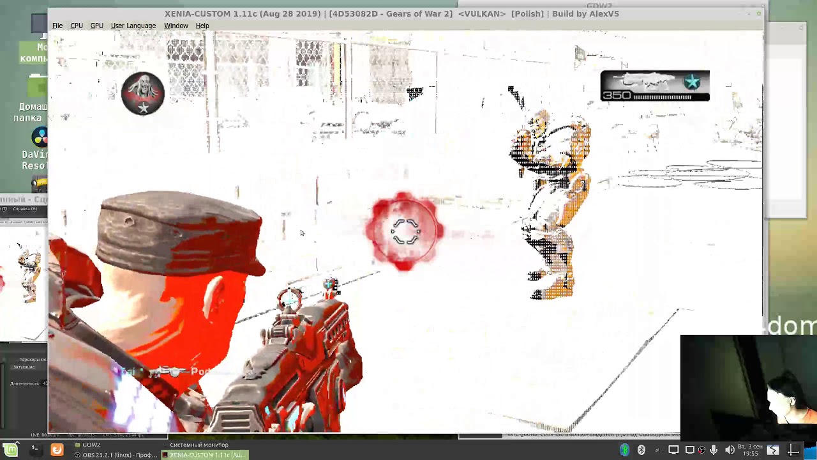Launch the terminal from the panel
Viewport: 817px width, 460px height.
click(35, 450)
